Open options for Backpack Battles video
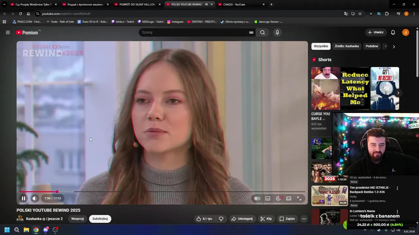Image resolution: width=419 pixels, height=235 pixels. pyautogui.click(x=397, y=188)
